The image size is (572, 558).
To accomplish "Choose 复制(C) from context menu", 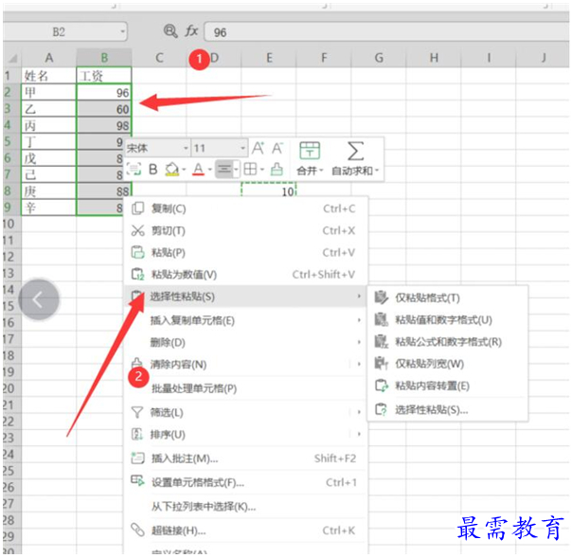I will click(245, 208).
